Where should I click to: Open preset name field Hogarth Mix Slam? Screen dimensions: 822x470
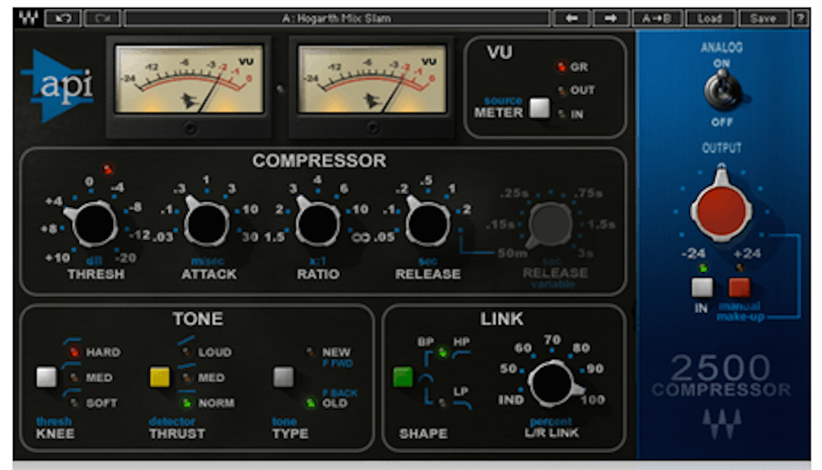point(336,18)
